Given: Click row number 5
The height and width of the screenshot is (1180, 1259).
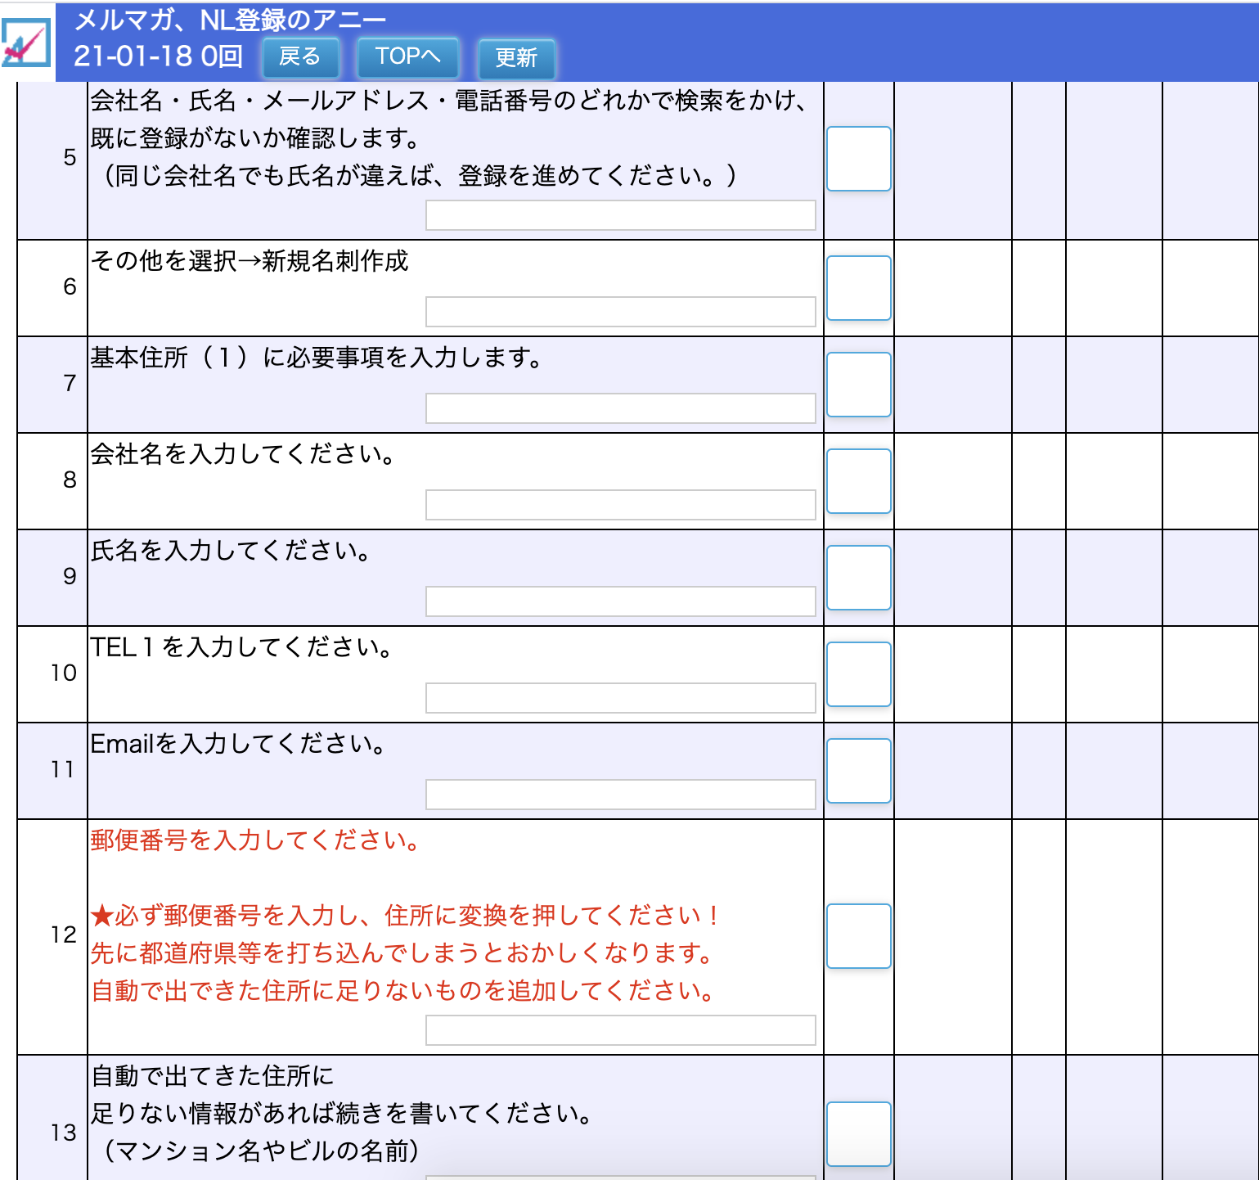Looking at the screenshot, I should (x=70, y=158).
